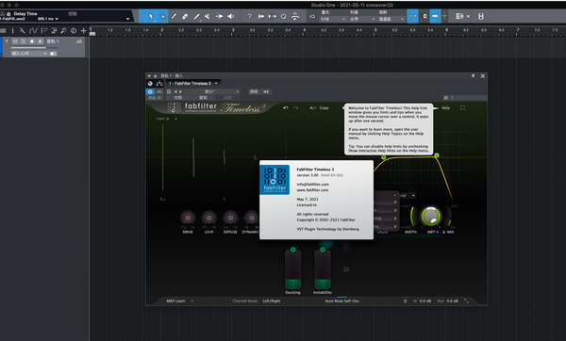566x341 pixels.
Task: Adjust the Instability modulation slider
Action: click(323, 268)
